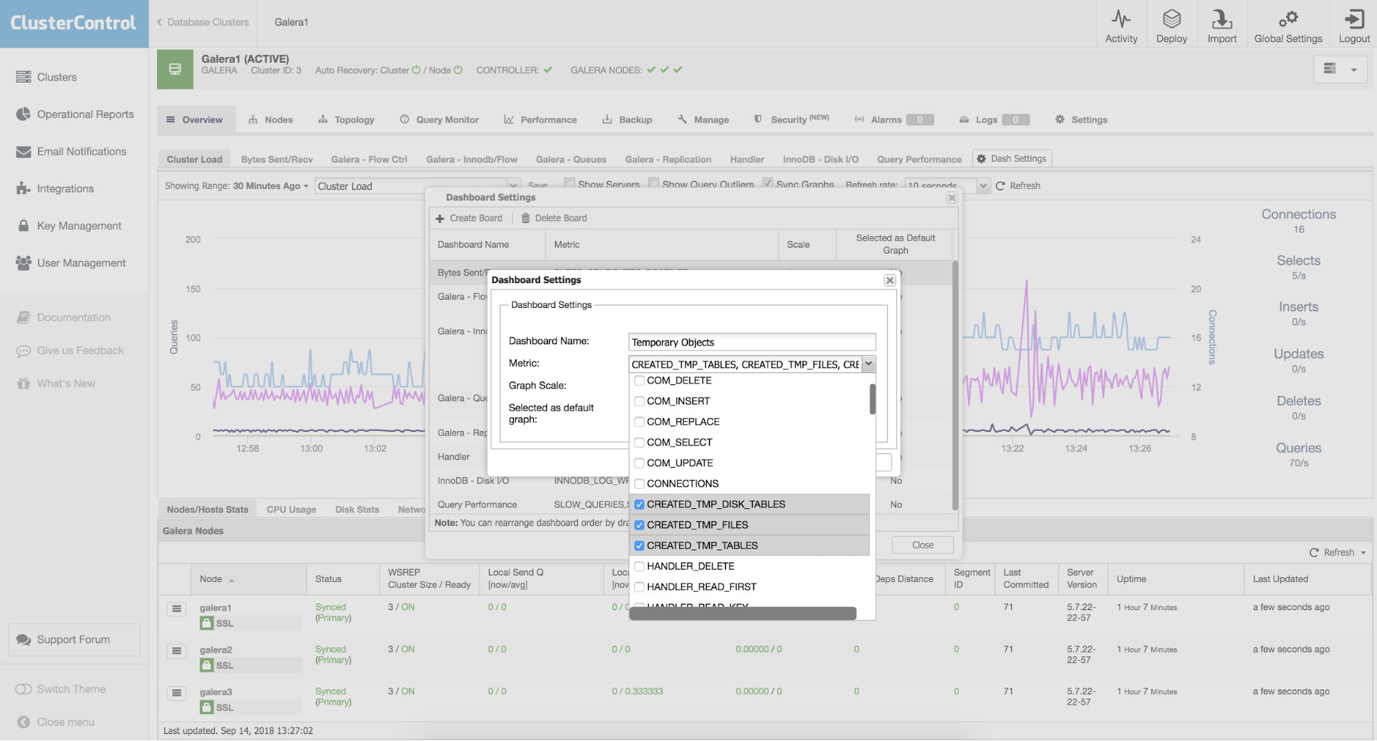
Task: Expand the Metric dropdown arrow
Action: [869, 364]
